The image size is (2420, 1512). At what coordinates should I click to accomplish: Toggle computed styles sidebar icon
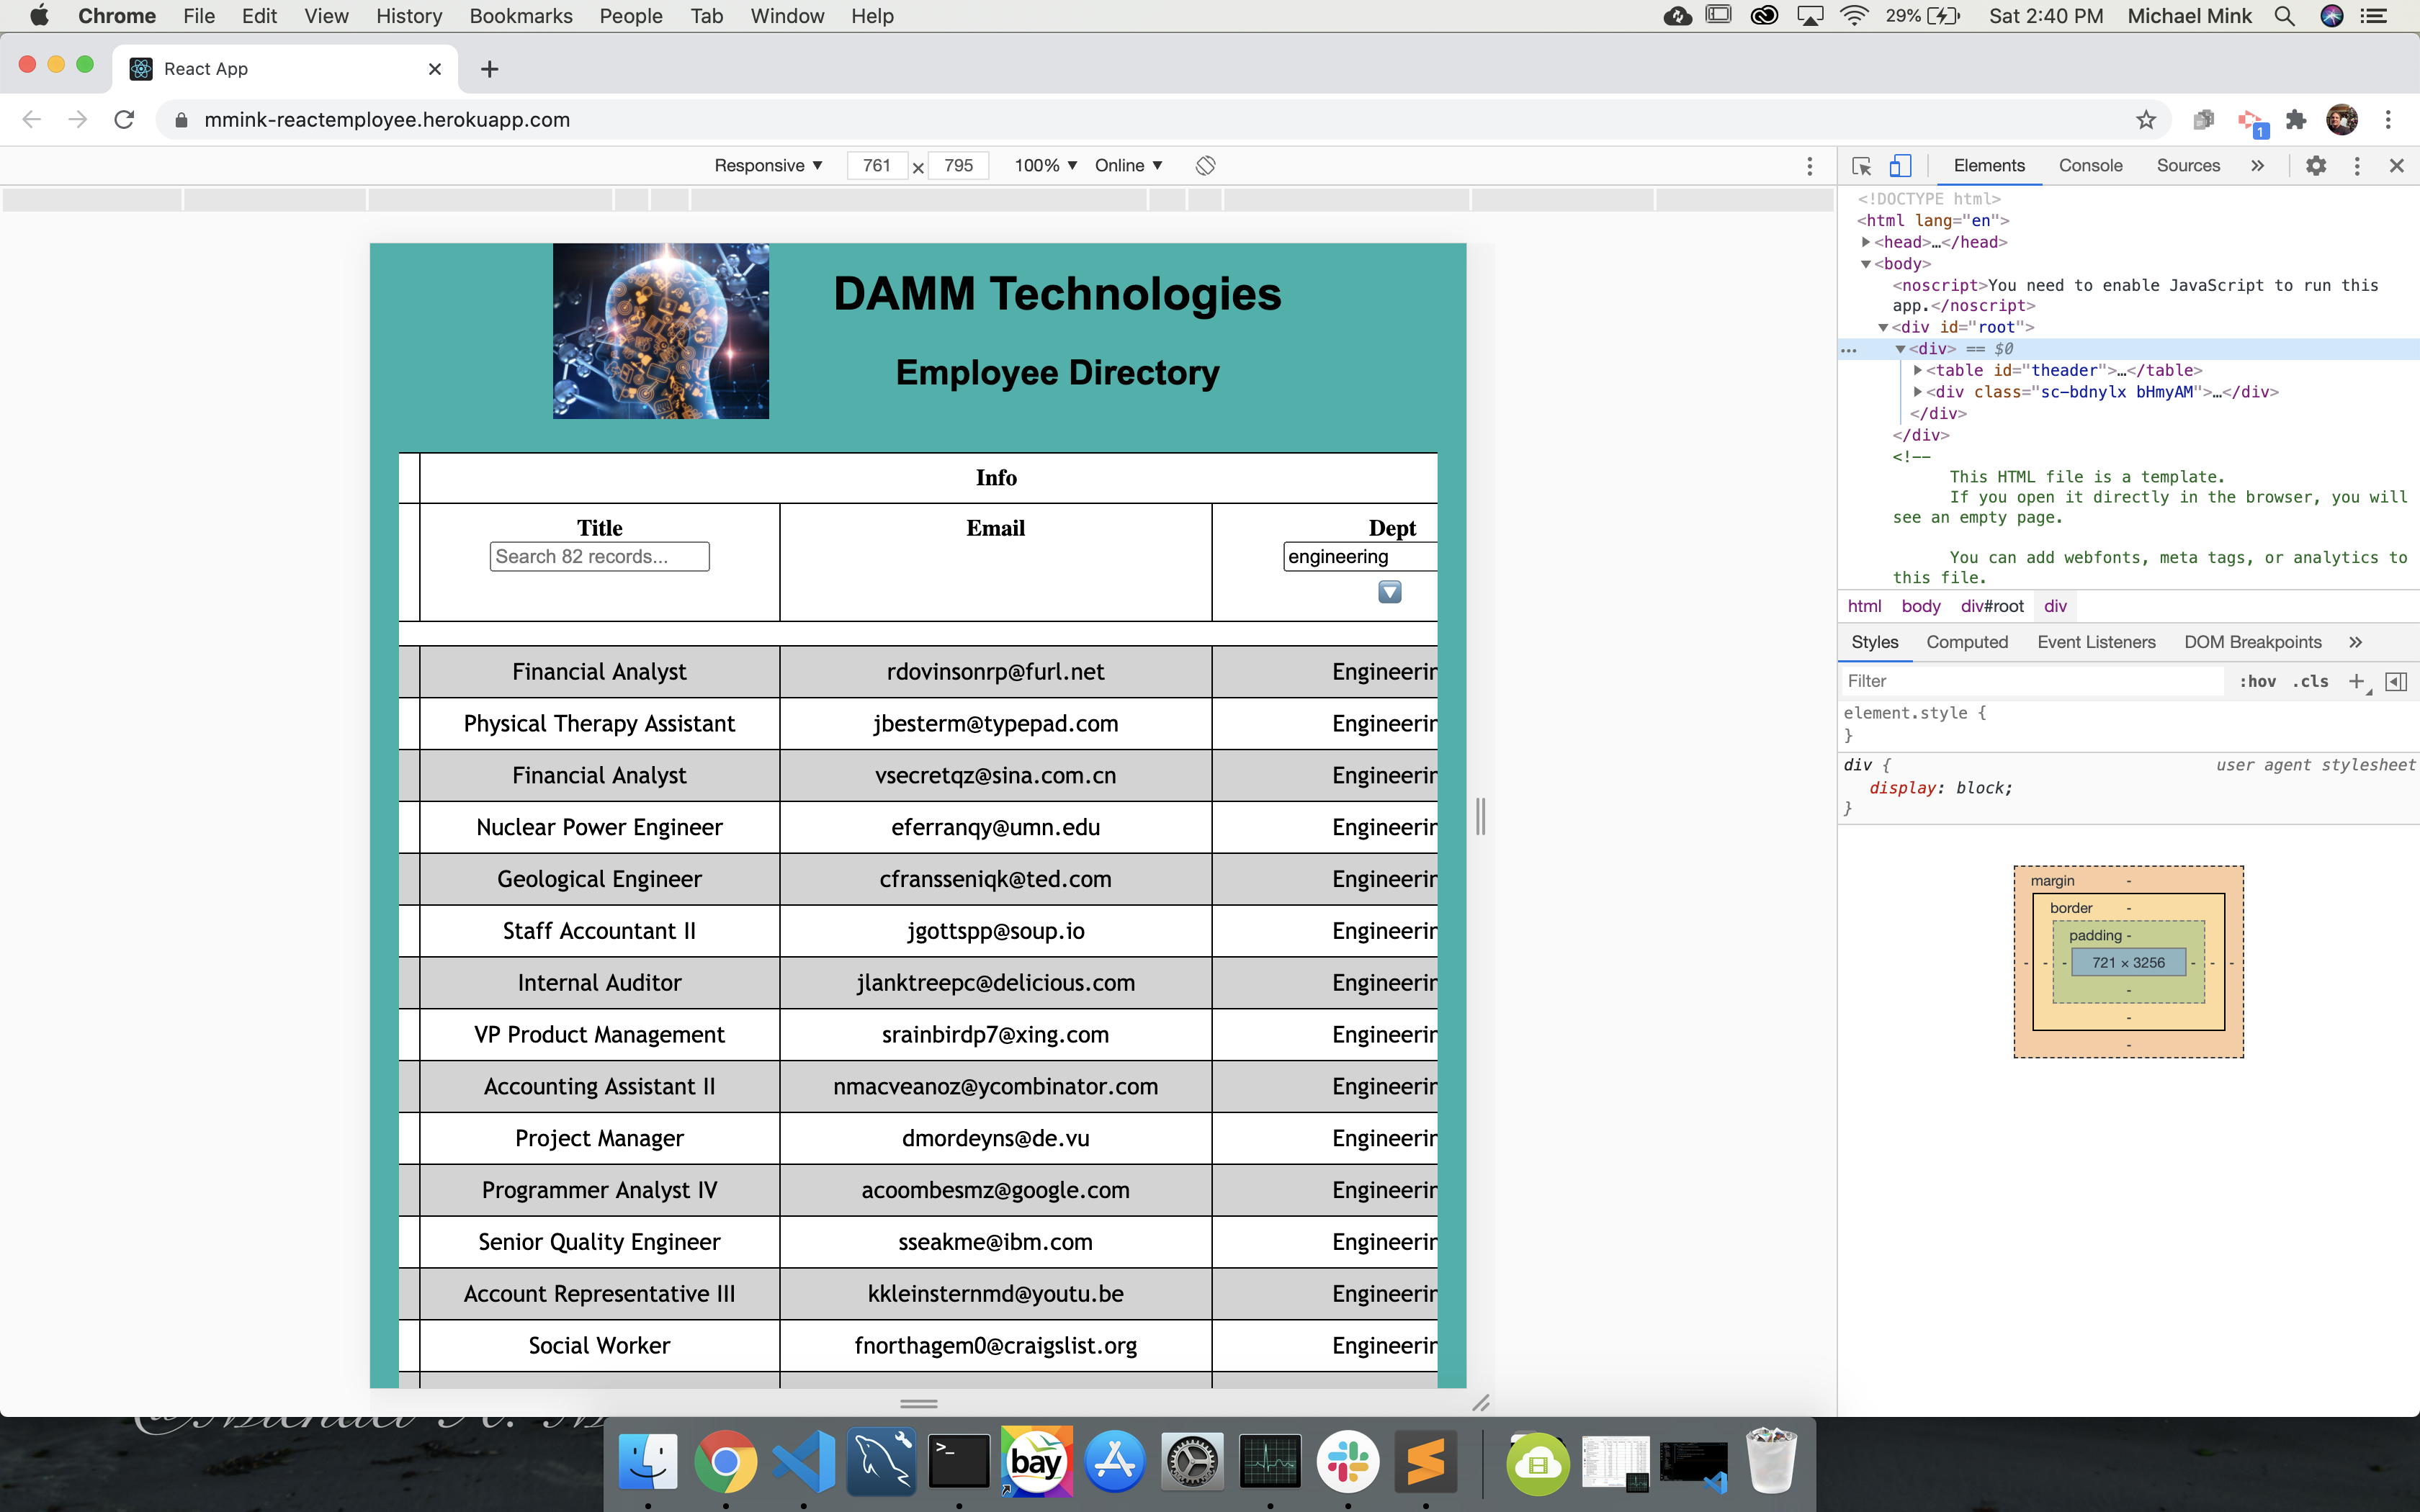click(2396, 681)
